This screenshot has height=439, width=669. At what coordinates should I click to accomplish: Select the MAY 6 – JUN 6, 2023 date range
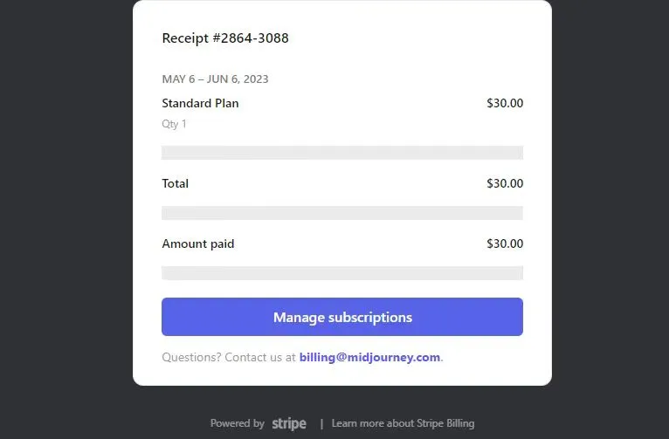(215, 79)
